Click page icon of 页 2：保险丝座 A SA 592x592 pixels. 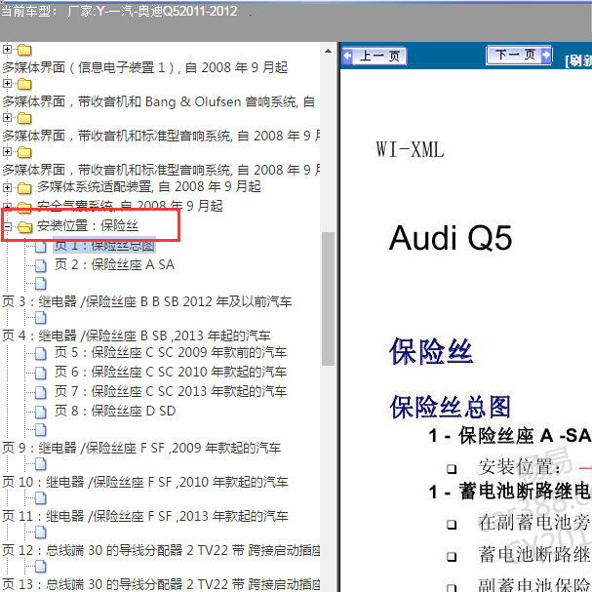[41, 266]
